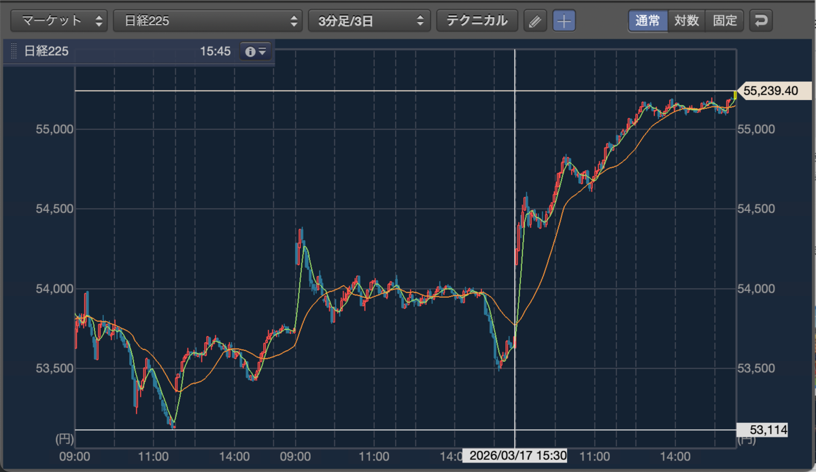Screen dimensions: 816x472
Task: Click the 日経225 legend label
Action: (46, 51)
